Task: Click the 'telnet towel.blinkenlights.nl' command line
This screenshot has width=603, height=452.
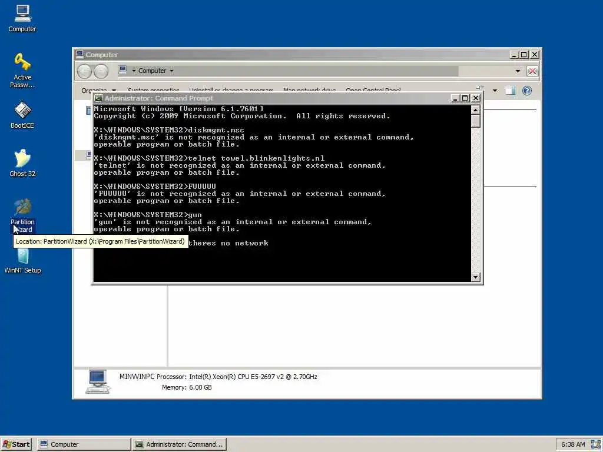Action: pos(209,158)
